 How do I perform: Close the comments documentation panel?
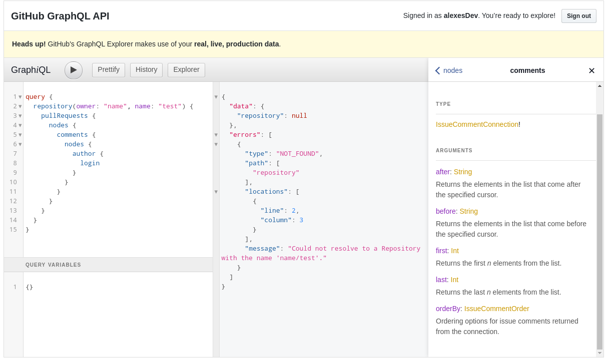(x=591, y=71)
